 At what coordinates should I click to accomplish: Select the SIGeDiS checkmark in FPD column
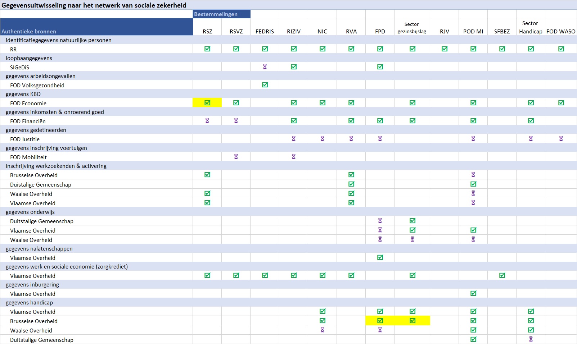click(380, 67)
